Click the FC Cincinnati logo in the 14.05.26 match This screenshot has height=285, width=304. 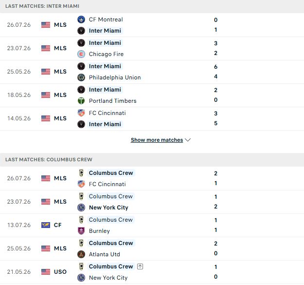(81, 113)
